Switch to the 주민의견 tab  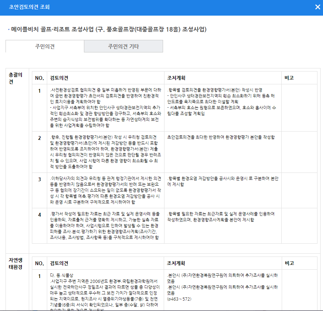point(45,46)
